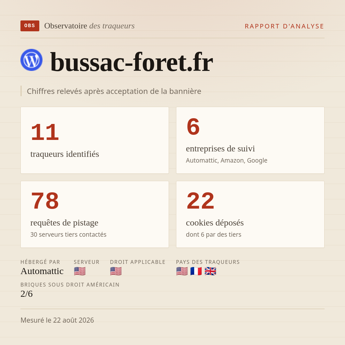The image size is (345, 345).
Task: Click the US flag under Pays des traqueurs
Action: (182, 271)
